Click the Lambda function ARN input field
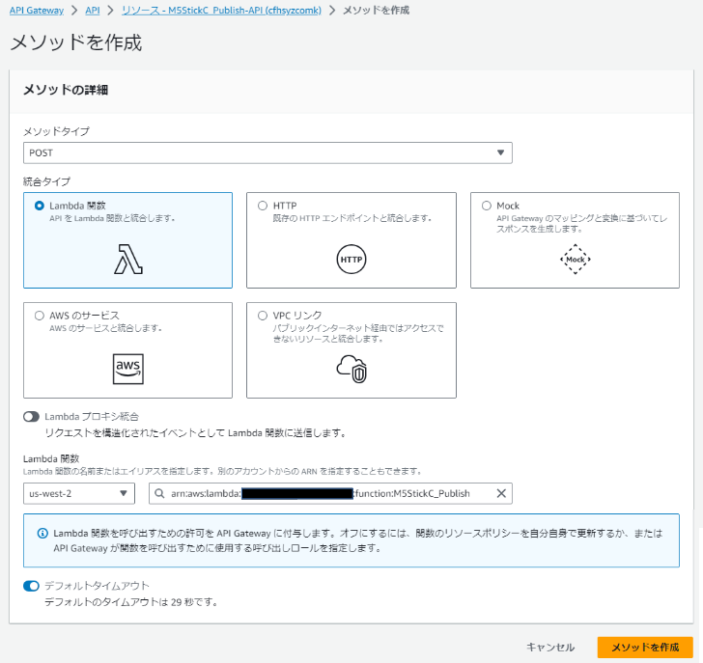 (330, 493)
